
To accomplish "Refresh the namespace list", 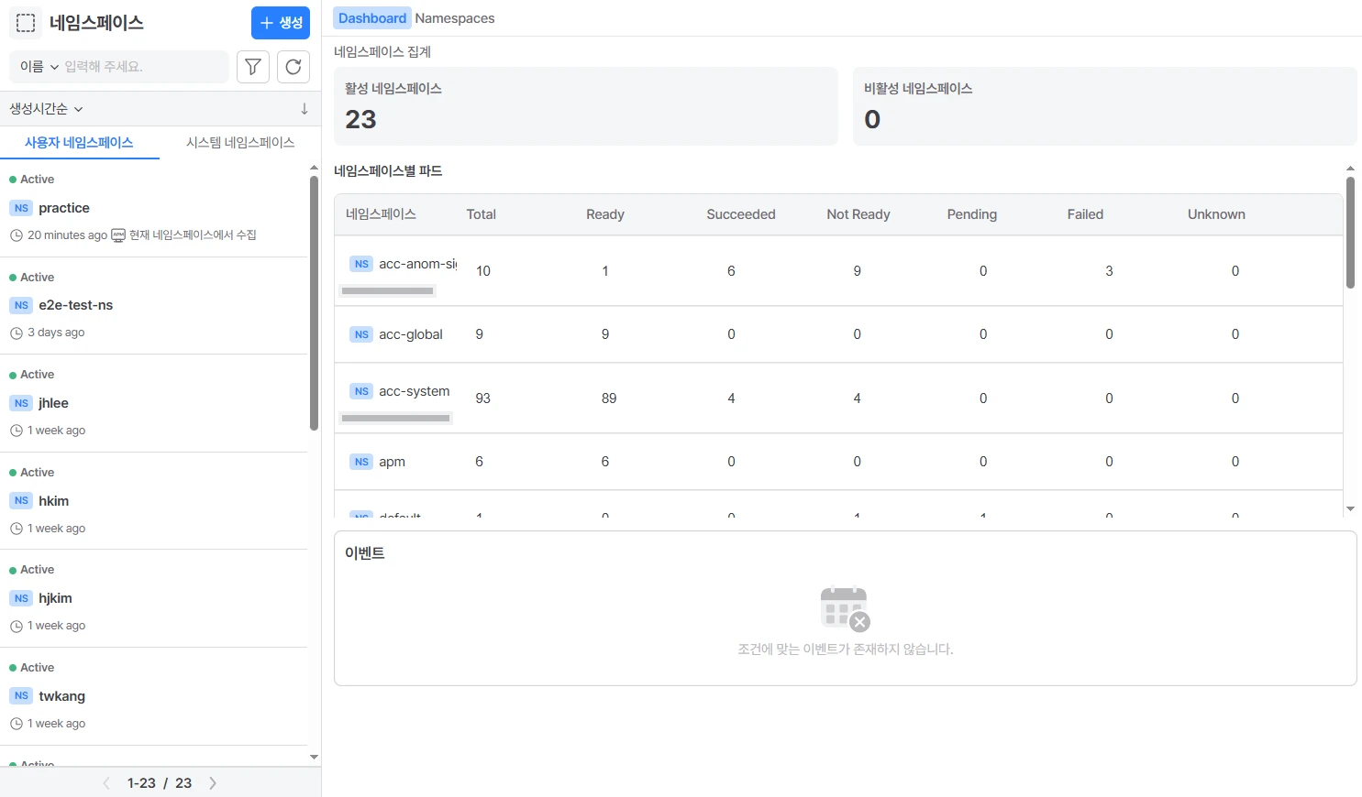I will [x=293, y=67].
